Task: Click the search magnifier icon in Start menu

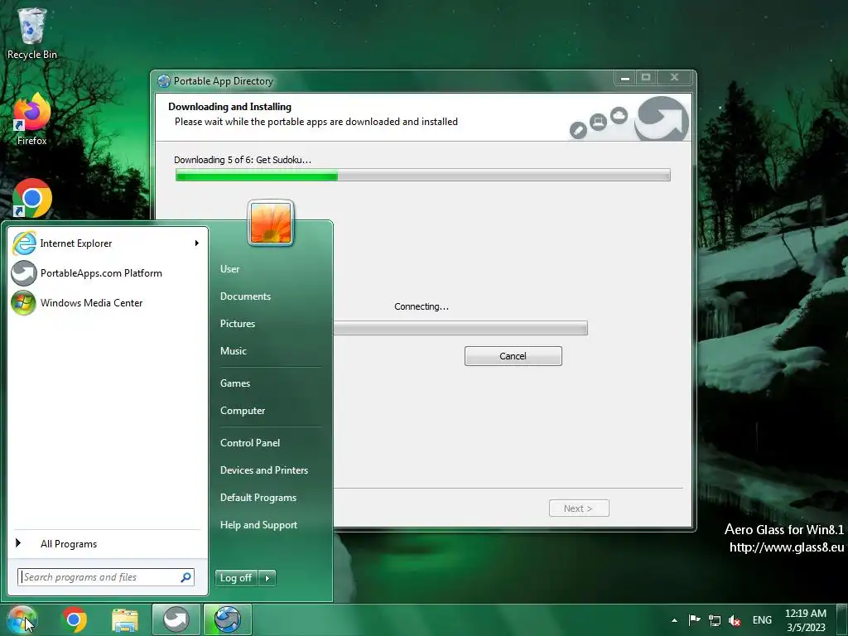Action: tap(185, 577)
